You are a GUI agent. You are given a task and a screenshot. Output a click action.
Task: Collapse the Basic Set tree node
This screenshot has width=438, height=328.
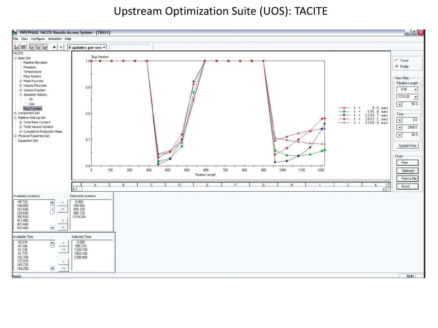click(x=15, y=58)
